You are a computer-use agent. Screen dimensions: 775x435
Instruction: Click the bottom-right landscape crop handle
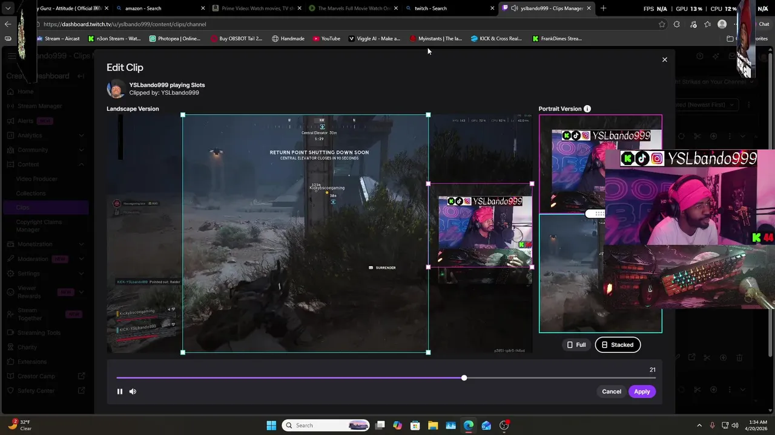coord(428,352)
